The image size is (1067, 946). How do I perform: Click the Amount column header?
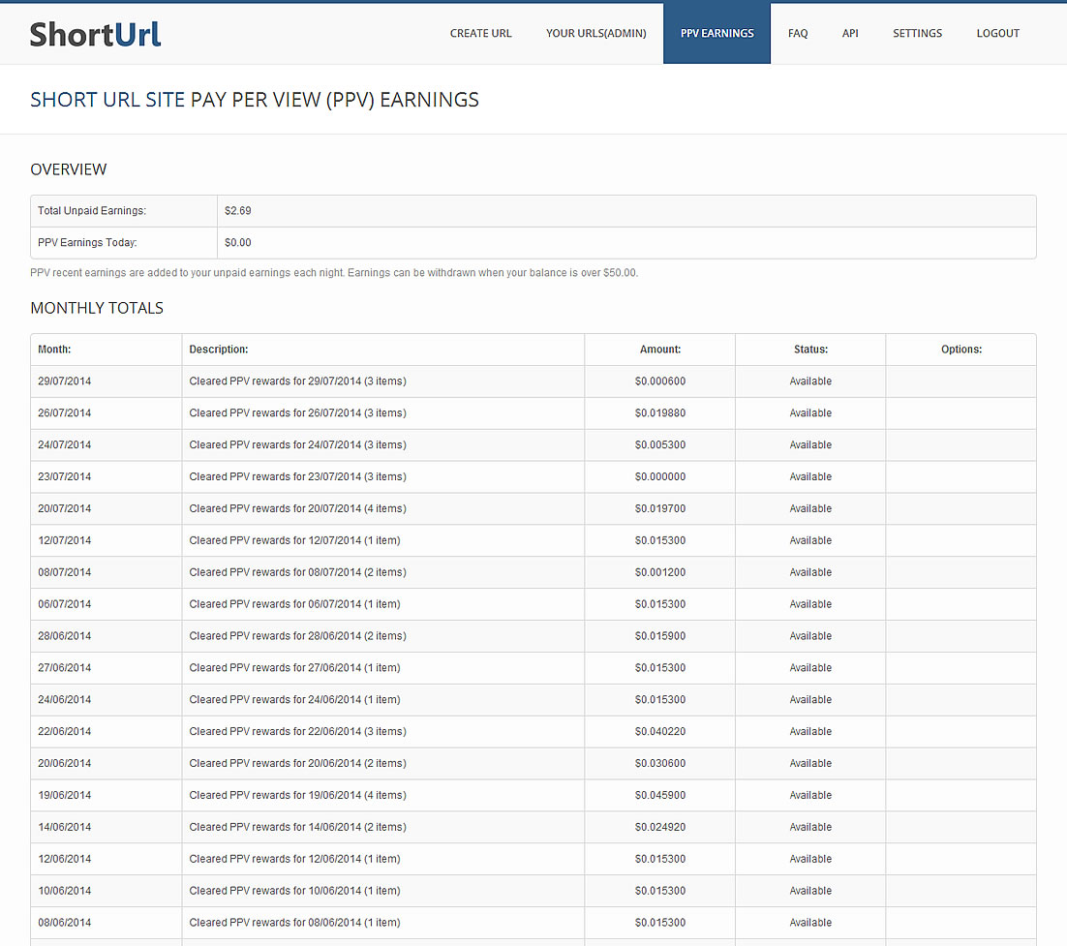pos(660,350)
